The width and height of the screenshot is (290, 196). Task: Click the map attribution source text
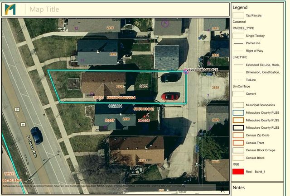coord(94,186)
